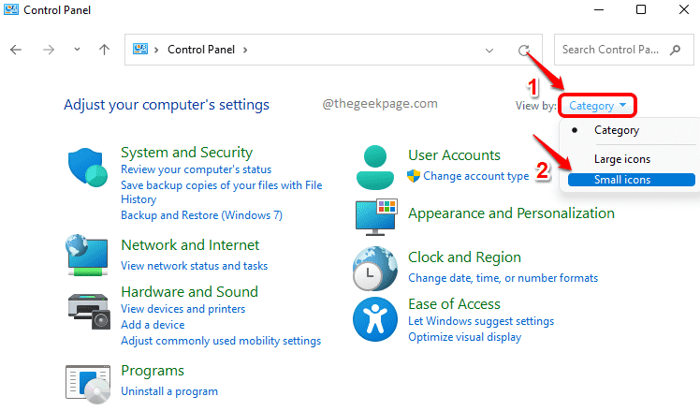
Task: Choose Small icons from the view menu
Action: (x=621, y=180)
